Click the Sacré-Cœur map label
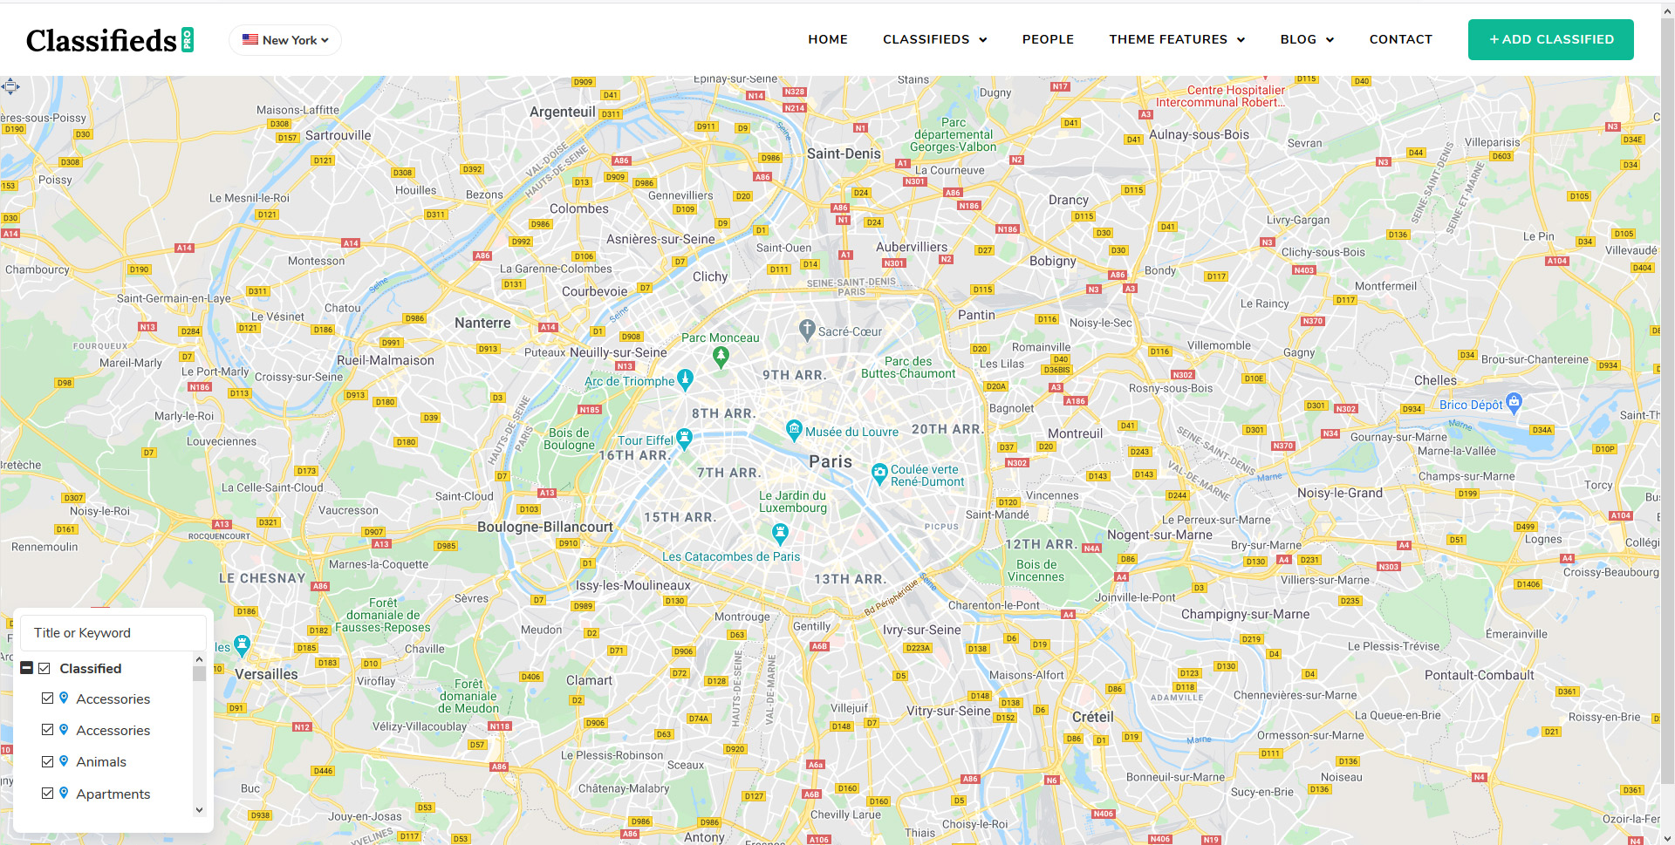 click(850, 331)
